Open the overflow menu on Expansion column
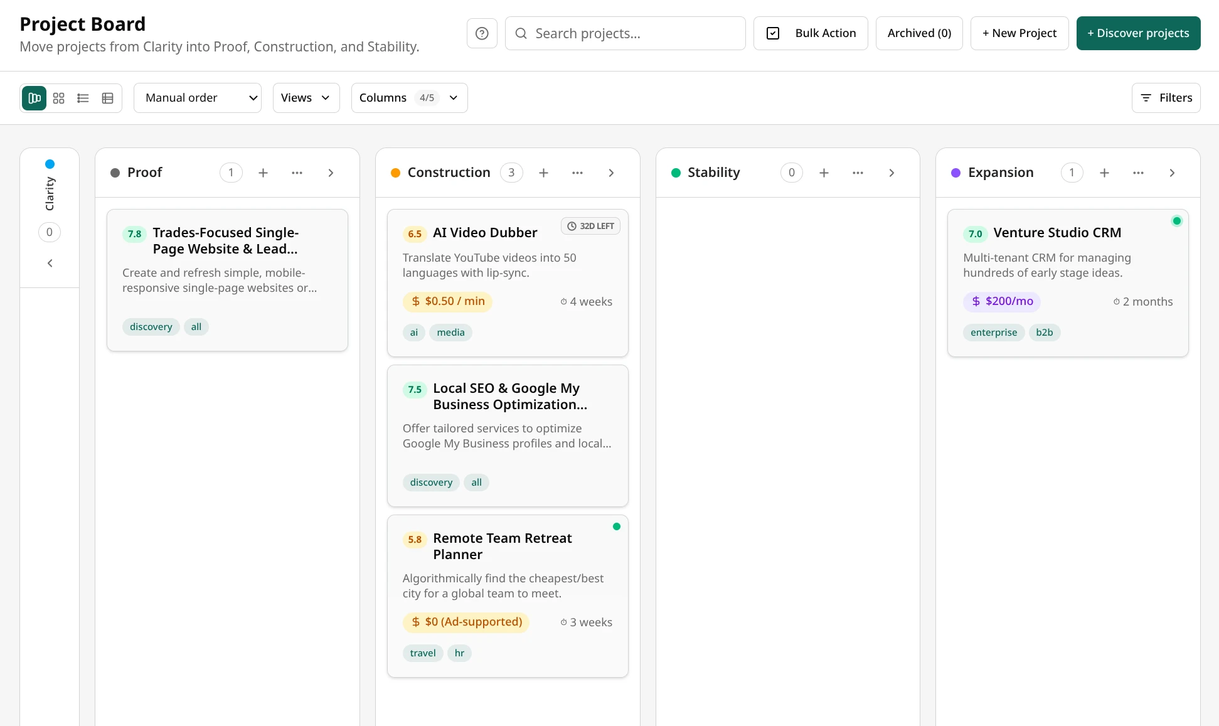The height and width of the screenshot is (726, 1219). [1138, 173]
